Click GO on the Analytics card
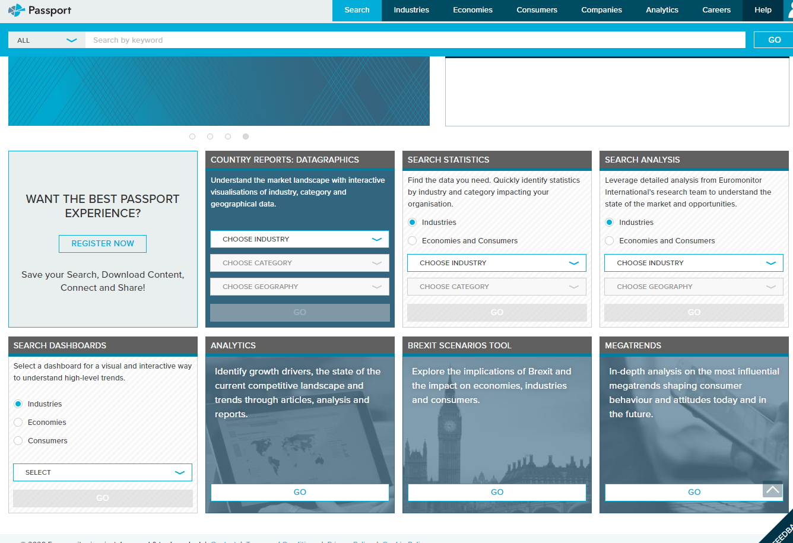Screen dimensions: 793x543 (300, 493)
